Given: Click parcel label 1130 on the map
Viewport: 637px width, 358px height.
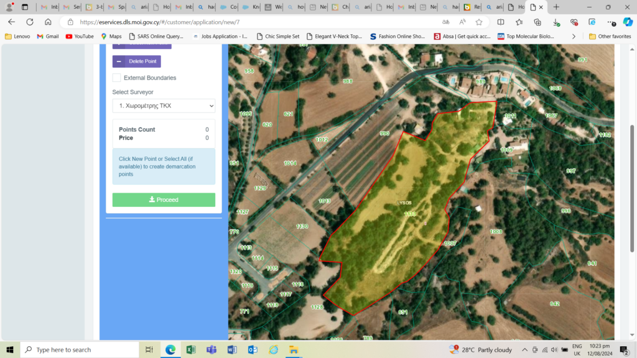Looking at the screenshot, I should pyautogui.click(x=302, y=226).
